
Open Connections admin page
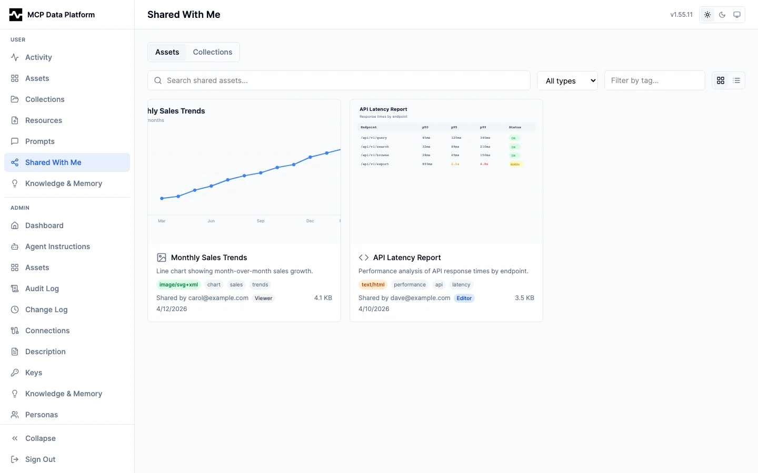tap(47, 331)
